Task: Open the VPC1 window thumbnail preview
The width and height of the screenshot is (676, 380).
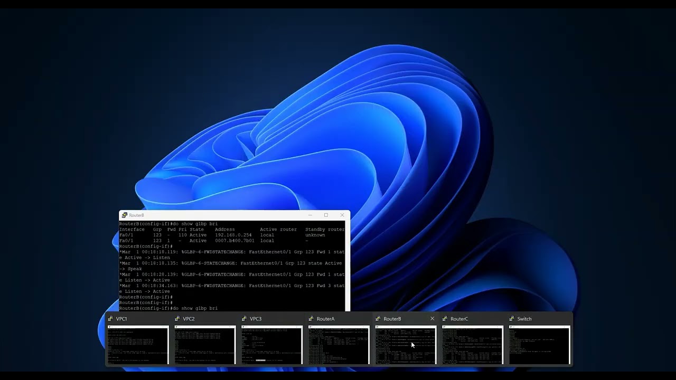Action: pyautogui.click(x=138, y=345)
